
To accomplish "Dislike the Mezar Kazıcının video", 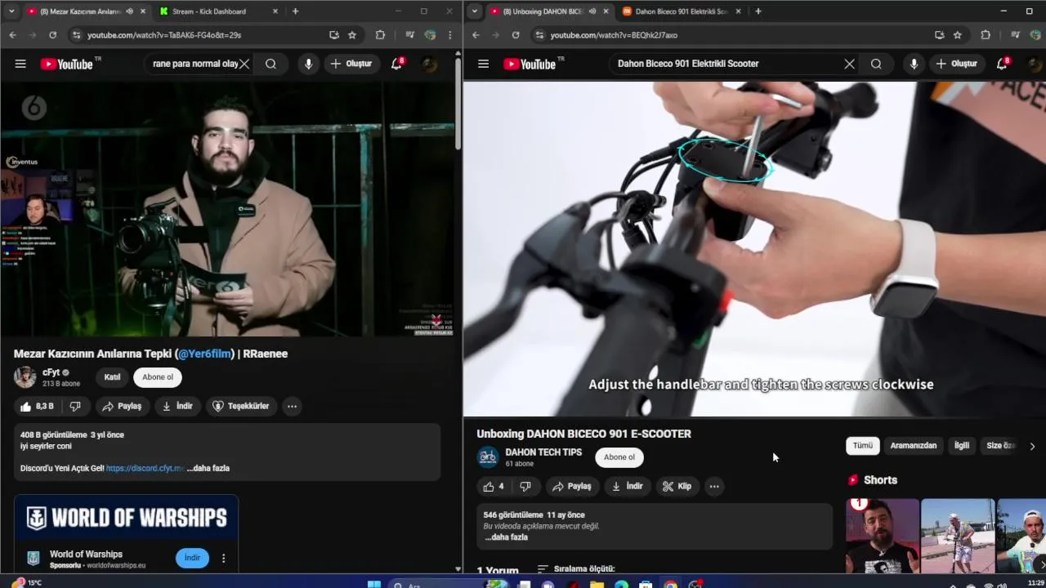I will pyautogui.click(x=74, y=406).
